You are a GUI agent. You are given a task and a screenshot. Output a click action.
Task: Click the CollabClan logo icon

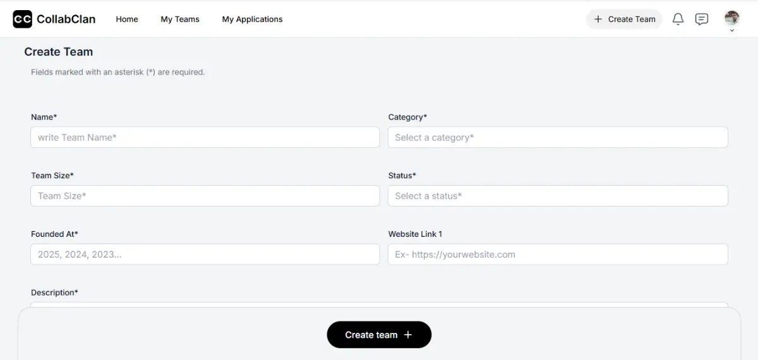pos(22,19)
